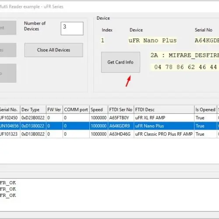Click the 0xD13B0022 device type cell

(x=33, y=134)
